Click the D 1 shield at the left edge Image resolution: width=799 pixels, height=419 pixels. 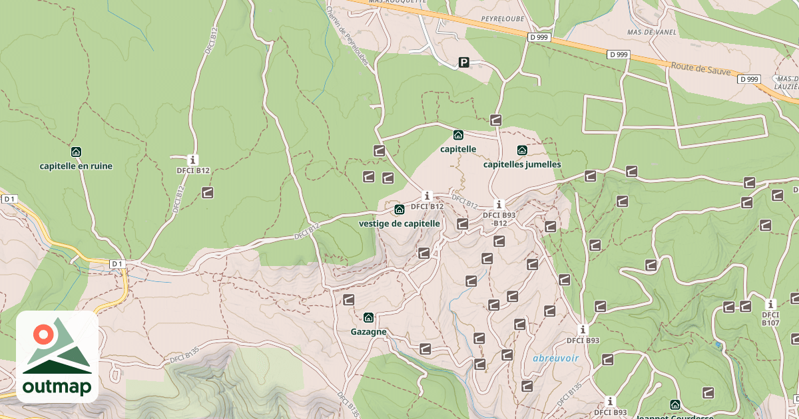(x=9, y=199)
